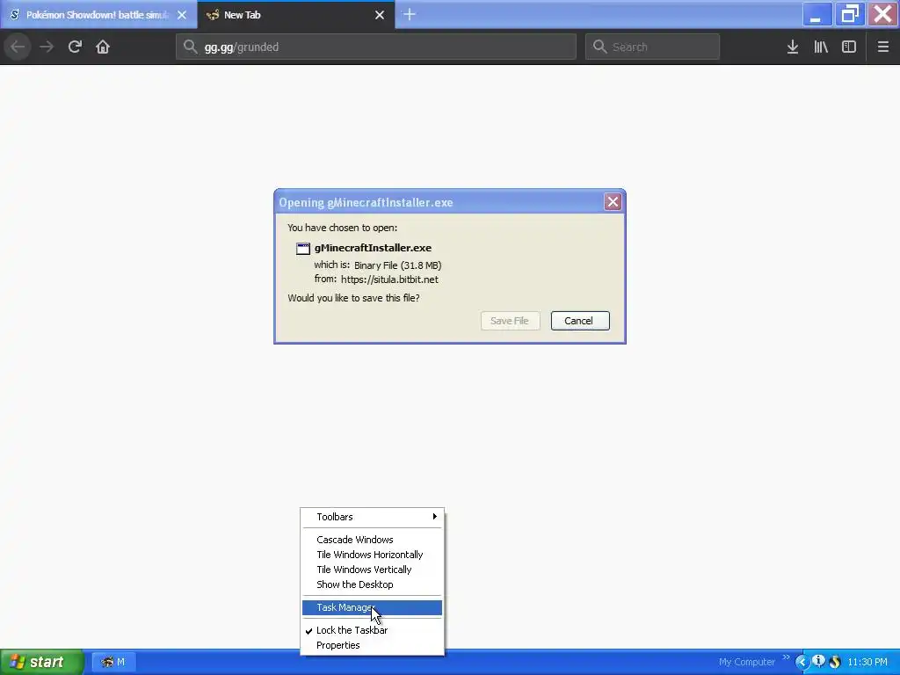
Task: Click the Binary File (31.8 MB) text
Action: click(397, 265)
